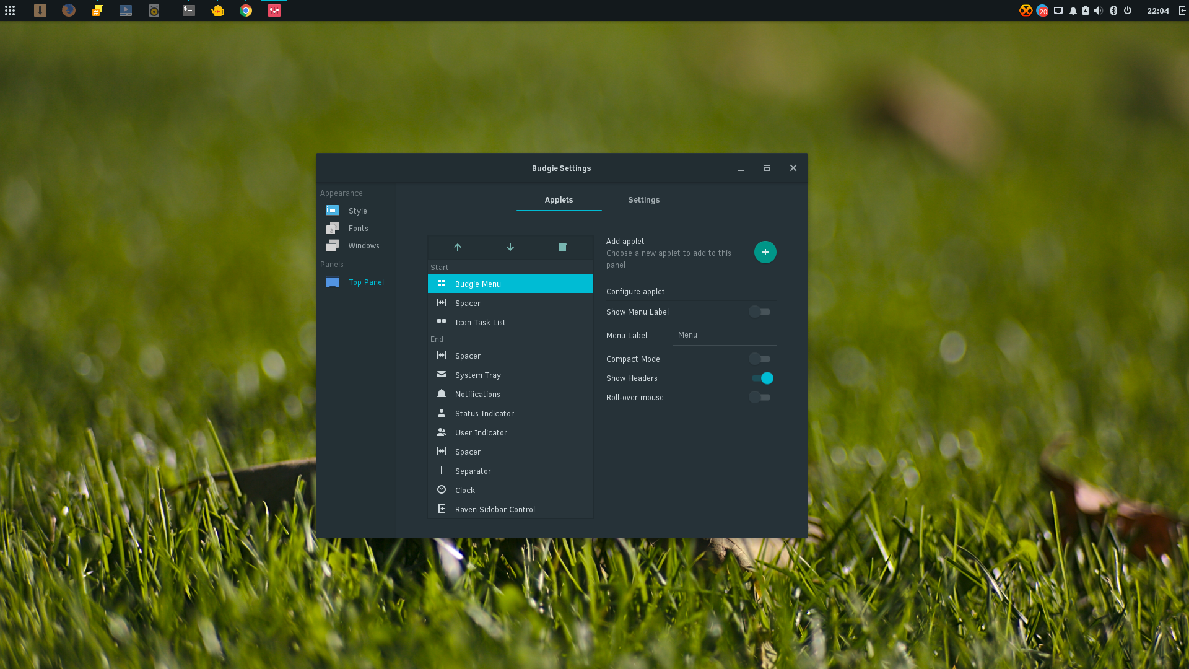Select the Spacer above Separator
The width and height of the screenshot is (1189, 669).
coord(510,452)
